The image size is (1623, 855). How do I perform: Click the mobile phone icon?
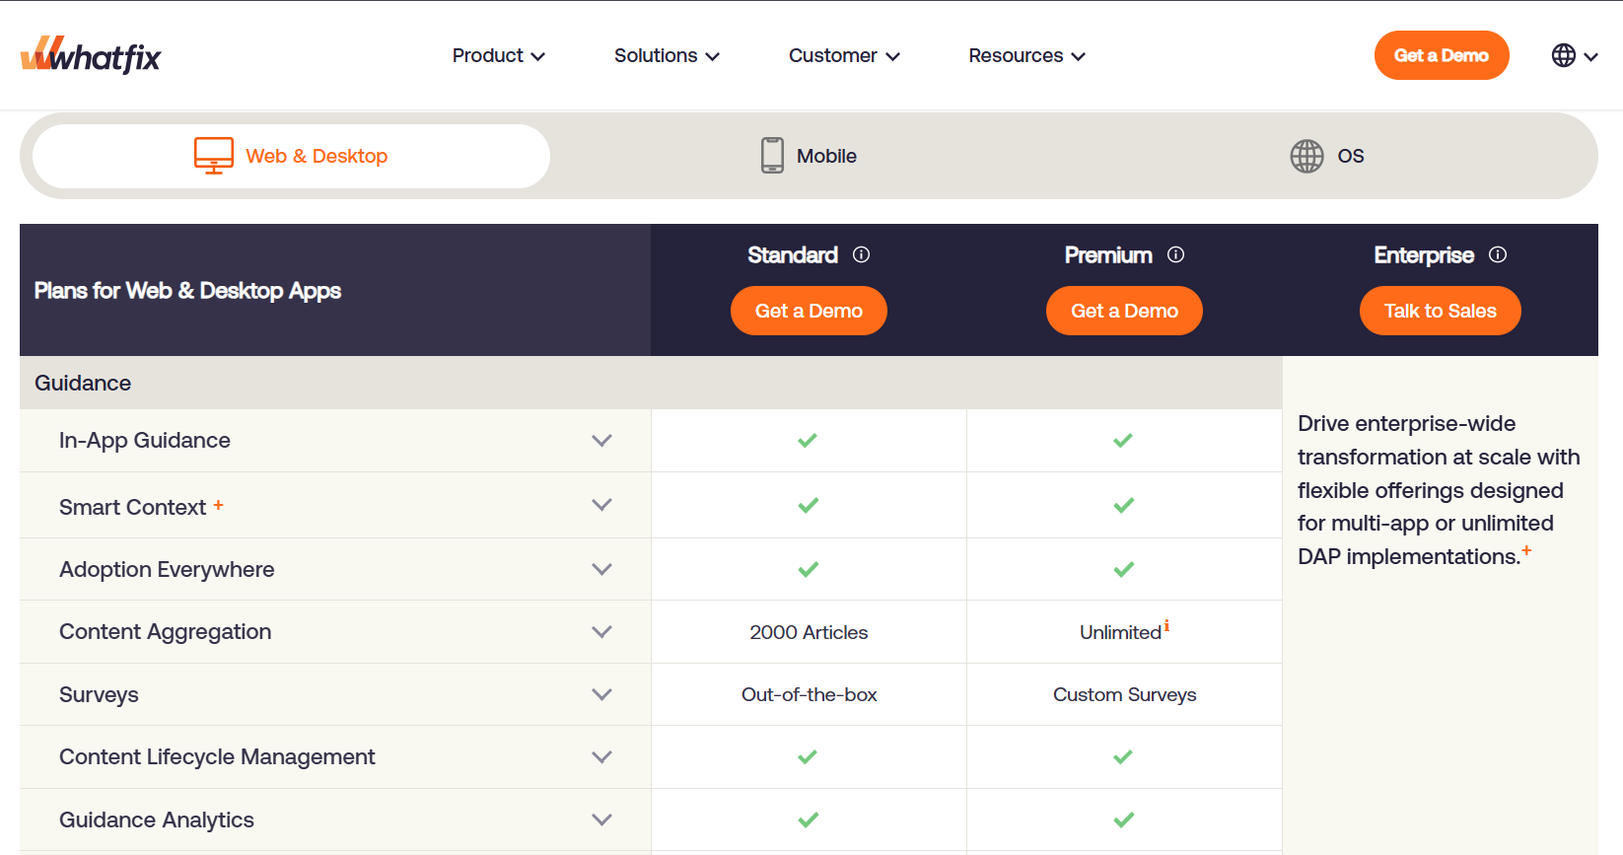(x=773, y=156)
